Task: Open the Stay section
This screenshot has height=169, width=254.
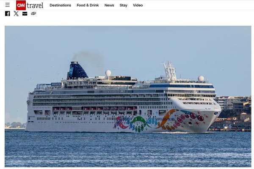Action: [x=124, y=5]
